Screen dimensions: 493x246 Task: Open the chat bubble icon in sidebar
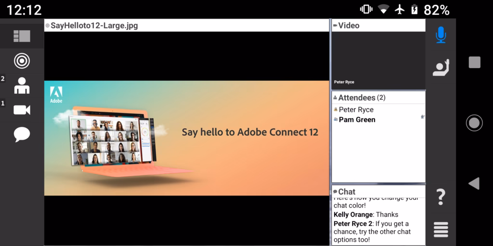pyautogui.click(x=22, y=135)
